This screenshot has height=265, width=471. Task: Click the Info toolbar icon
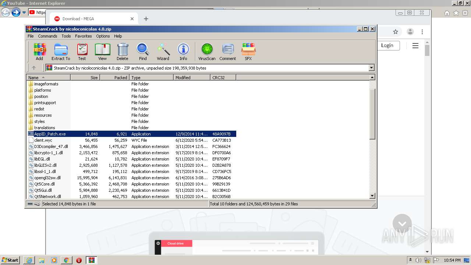pyautogui.click(x=183, y=52)
